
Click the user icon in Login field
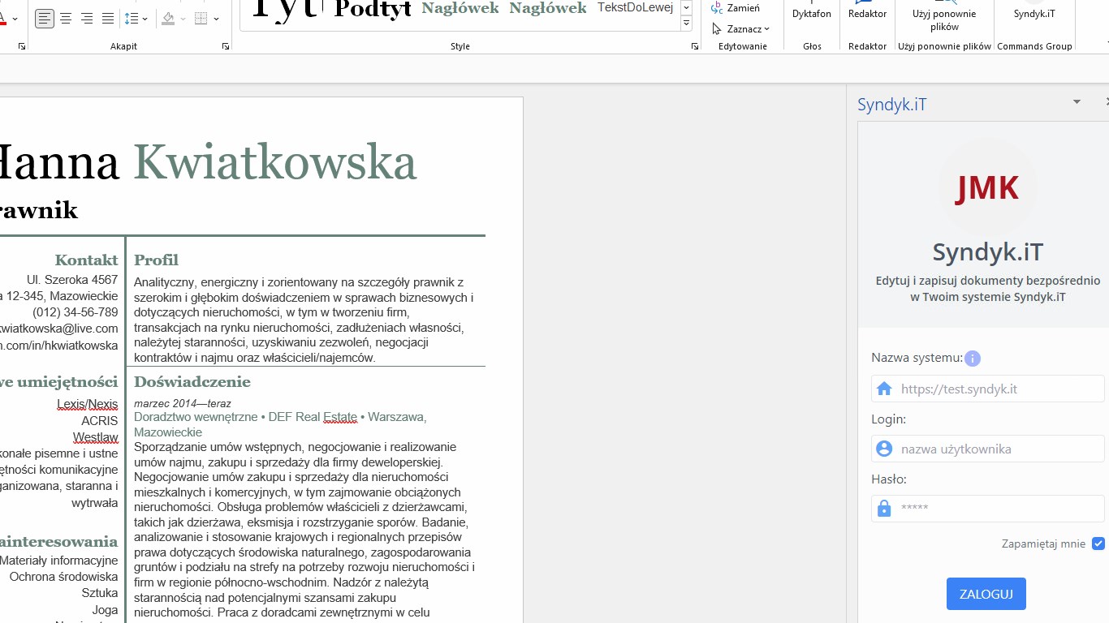(884, 449)
